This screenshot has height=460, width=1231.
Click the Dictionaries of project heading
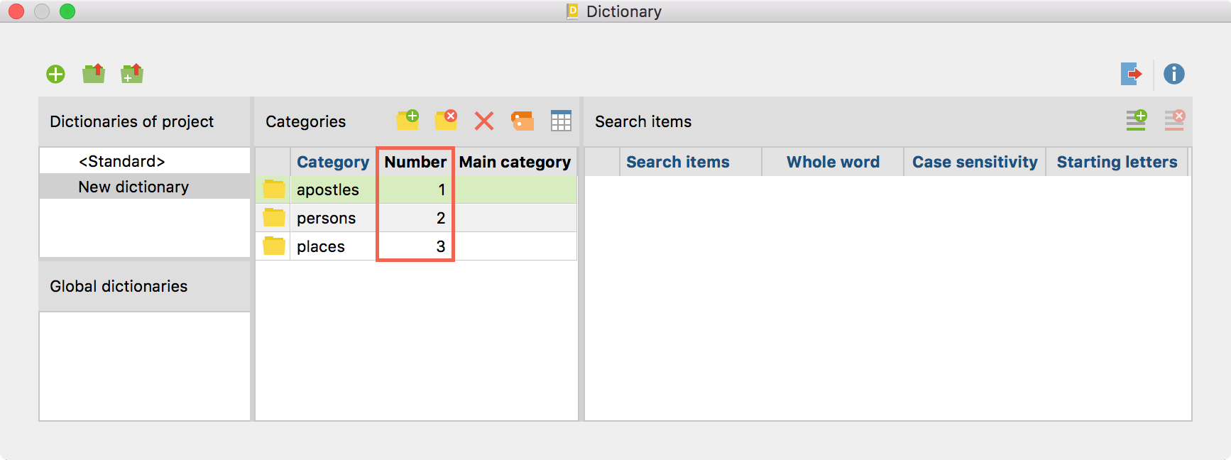coord(131,121)
